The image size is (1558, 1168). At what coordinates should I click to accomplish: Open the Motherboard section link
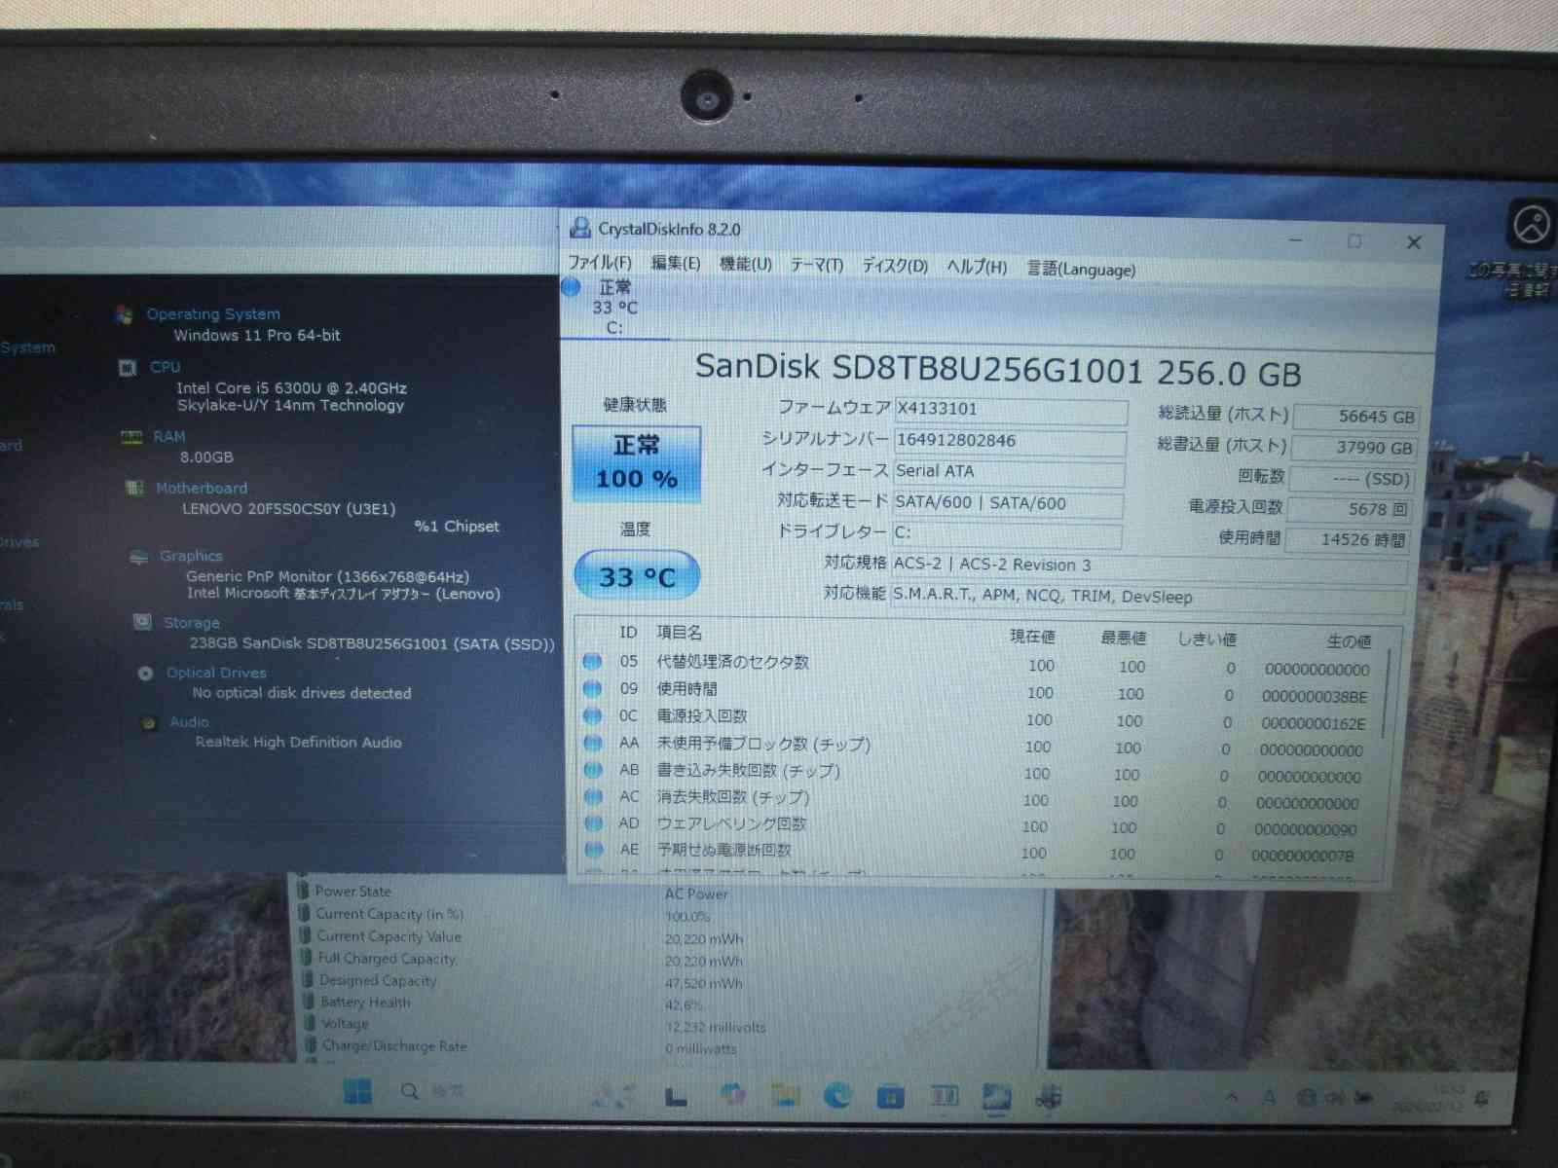coord(202,488)
